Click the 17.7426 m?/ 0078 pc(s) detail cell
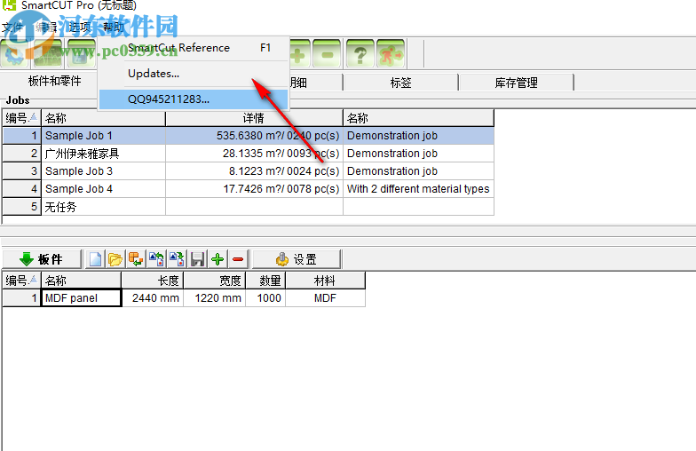 click(x=254, y=189)
